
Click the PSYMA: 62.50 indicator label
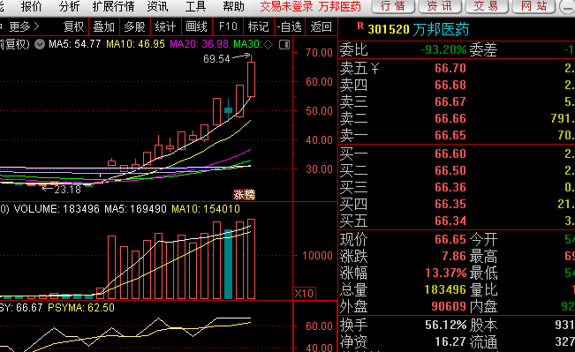point(81,308)
